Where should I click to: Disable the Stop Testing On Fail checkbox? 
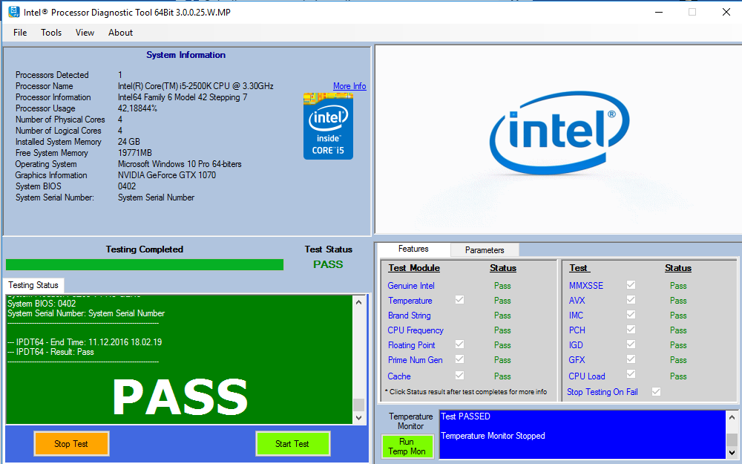tap(656, 391)
